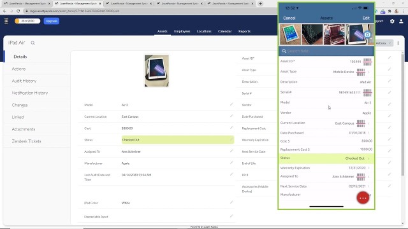Click the browser extensions puzzle icon
The width and height of the screenshot is (408, 229).
point(390,11)
